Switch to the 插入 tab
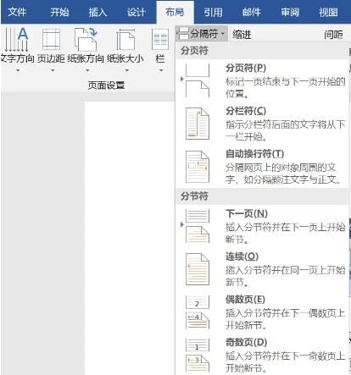The image size is (351, 375). (97, 12)
